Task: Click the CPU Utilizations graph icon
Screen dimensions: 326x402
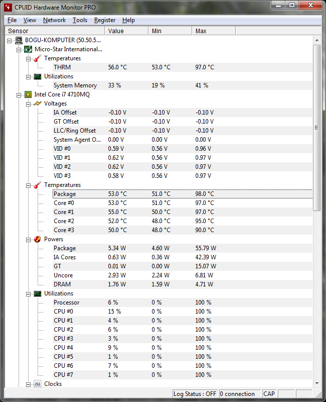Action: (x=38, y=293)
